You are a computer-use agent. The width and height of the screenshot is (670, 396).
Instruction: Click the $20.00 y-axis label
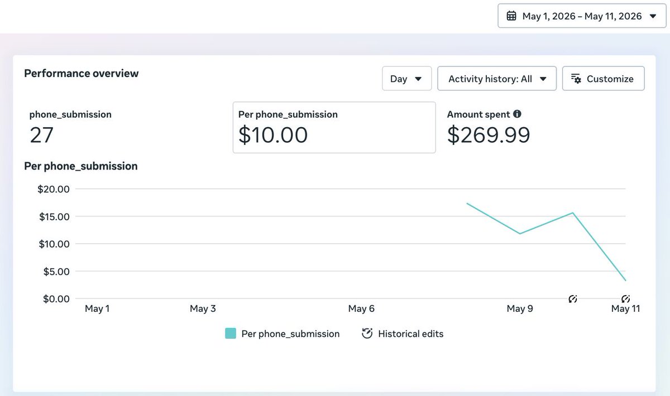(x=54, y=189)
